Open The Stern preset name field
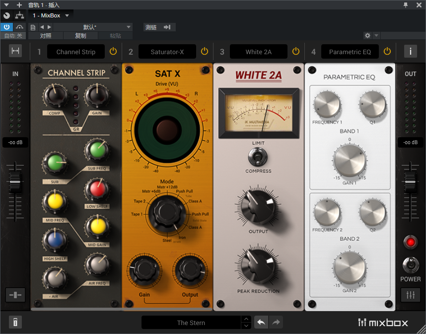426x334 pixels. (191, 323)
